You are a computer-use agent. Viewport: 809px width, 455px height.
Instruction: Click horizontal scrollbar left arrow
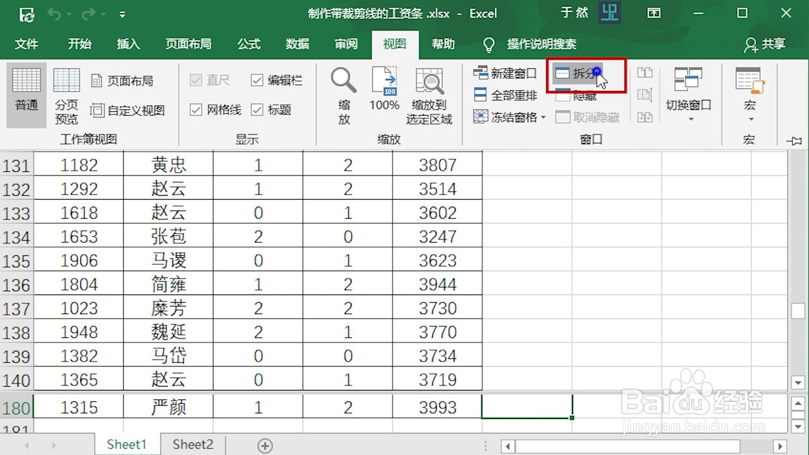click(508, 446)
